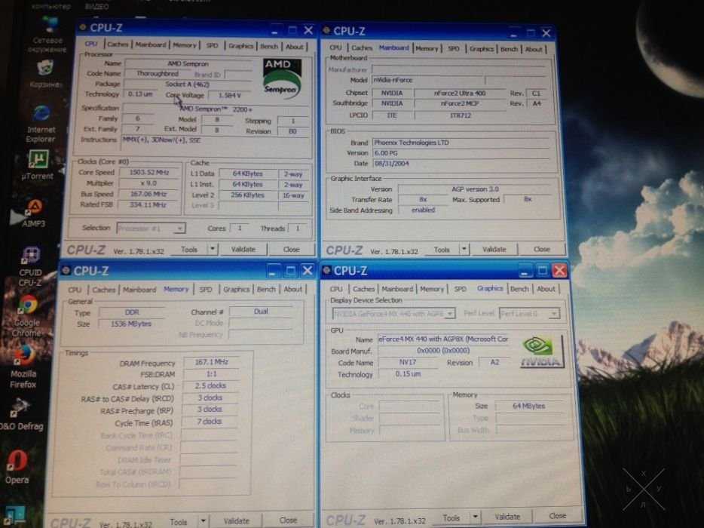Open About tab in the Graphics window
The height and width of the screenshot is (528, 704).
(546, 288)
